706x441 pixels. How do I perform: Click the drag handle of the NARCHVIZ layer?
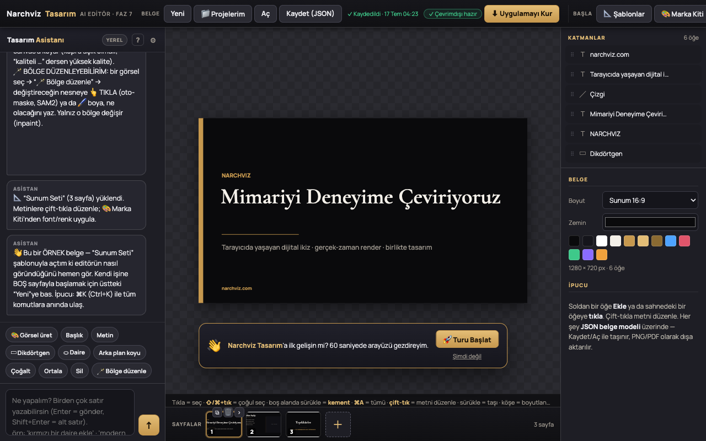point(573,134)
